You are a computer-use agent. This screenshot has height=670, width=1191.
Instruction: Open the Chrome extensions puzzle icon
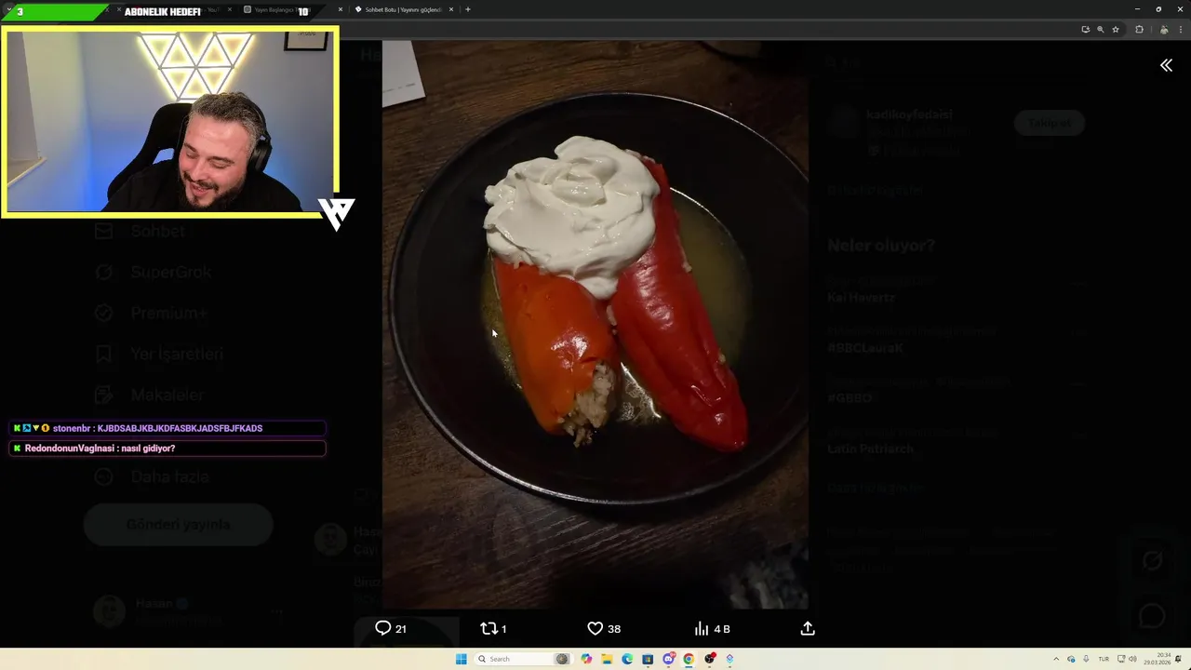click(x=1139, y=30)
